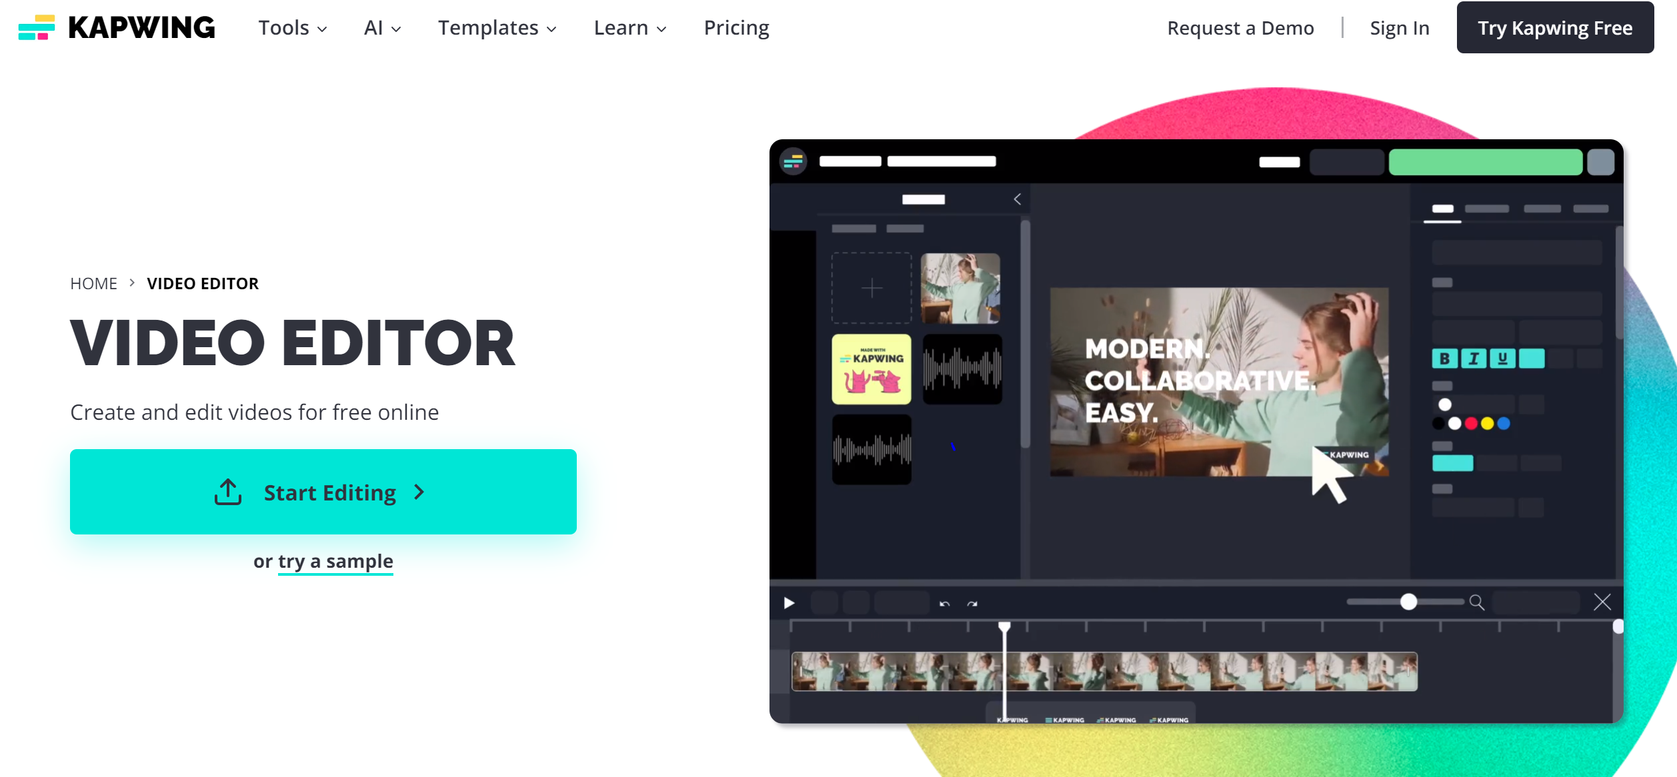Click the Pricing menu item
The image size is (1677, 777).
tap(736, 28)
